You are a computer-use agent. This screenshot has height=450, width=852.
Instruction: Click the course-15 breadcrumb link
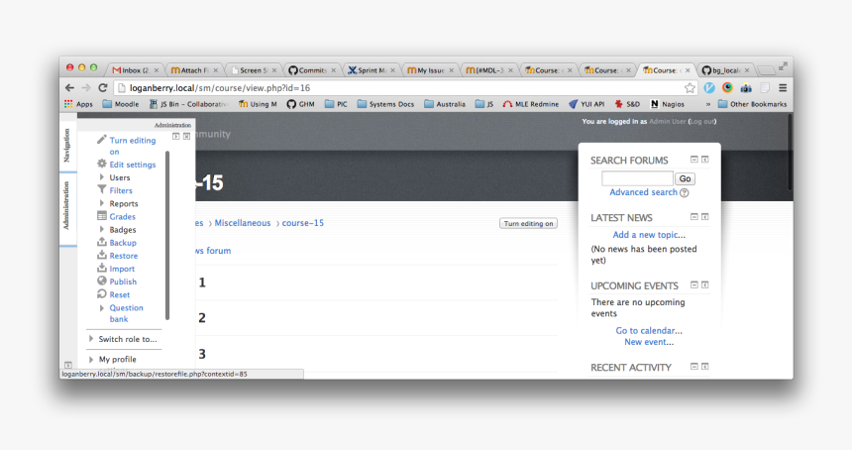[302, 223]
